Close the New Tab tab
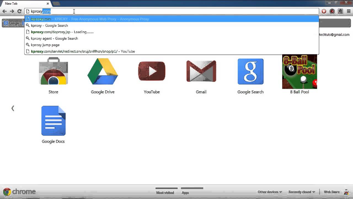 coord(48,4)
